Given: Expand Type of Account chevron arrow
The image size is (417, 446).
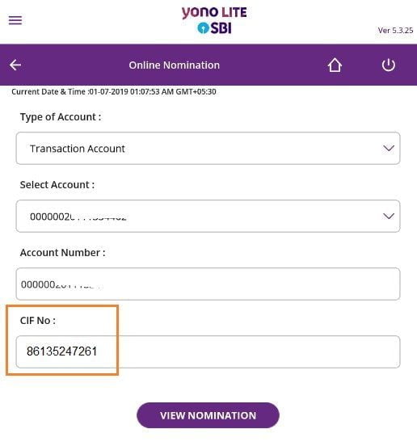Looking at the screenshot, I should coord(389,148).
